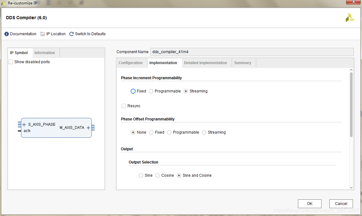
Task: Open the Detailed Implementation tab
Action: click(205, 63)
